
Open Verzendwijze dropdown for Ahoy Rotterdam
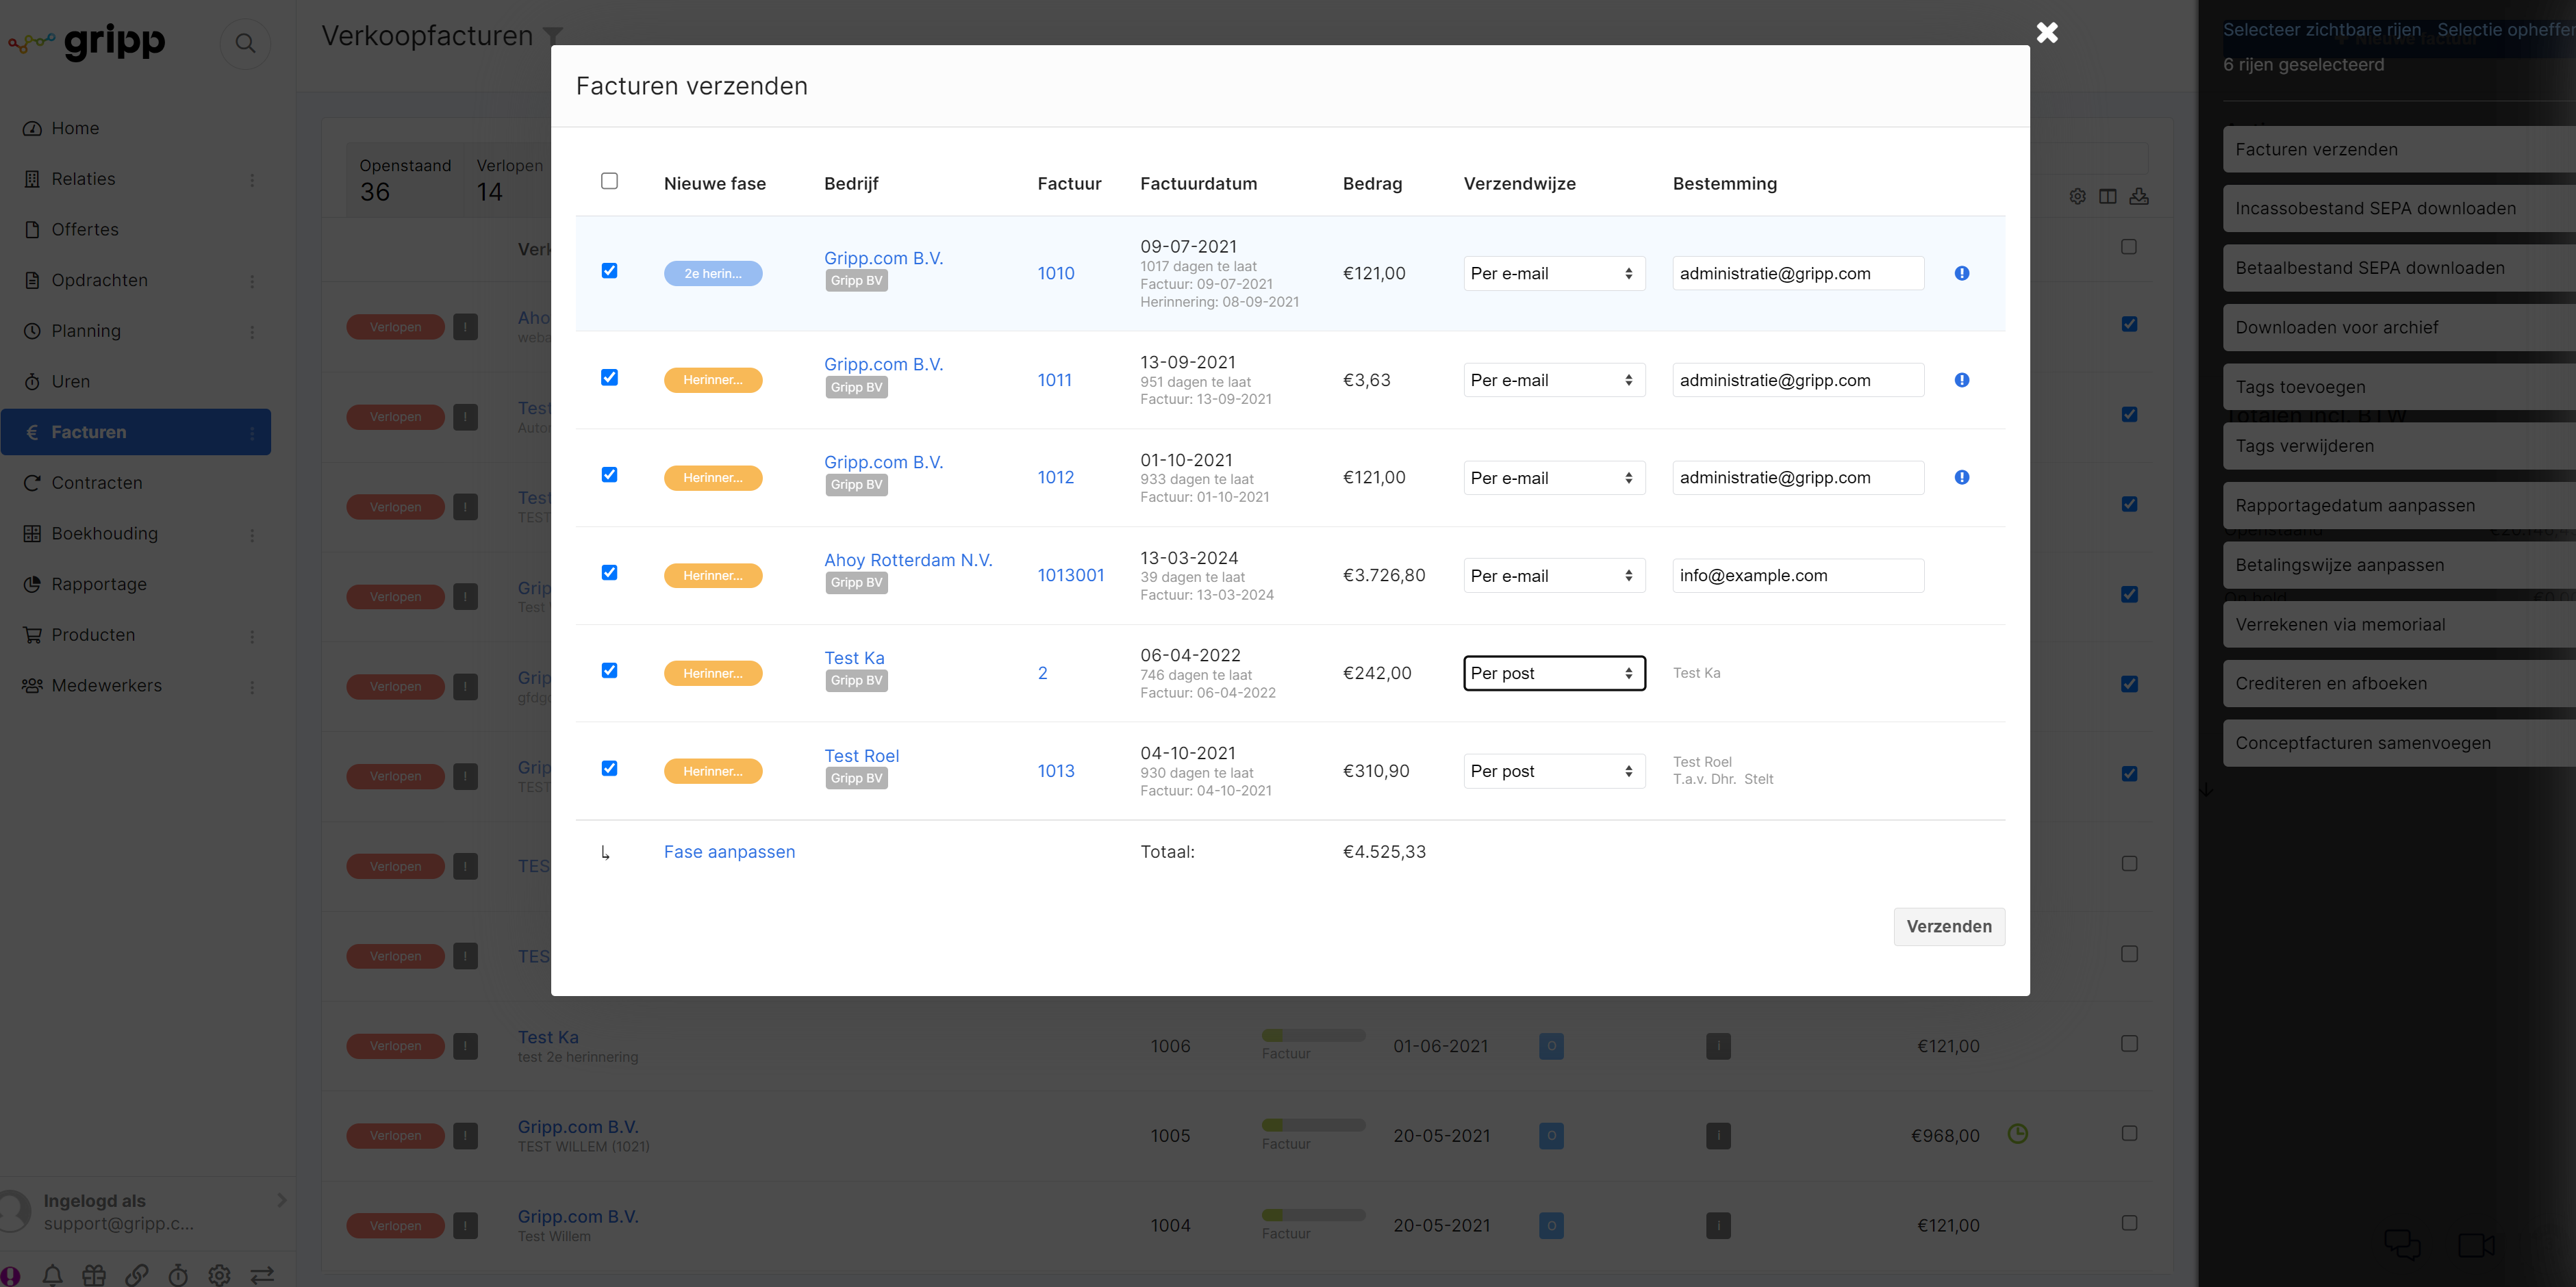pyautogui.click(x=1554, y=576)
